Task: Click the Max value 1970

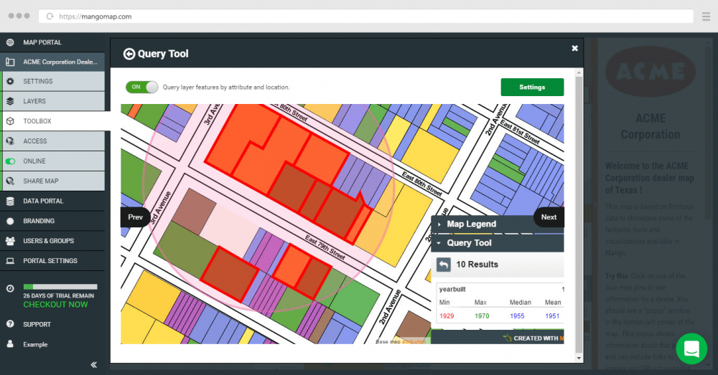Action: click(482, 316)
